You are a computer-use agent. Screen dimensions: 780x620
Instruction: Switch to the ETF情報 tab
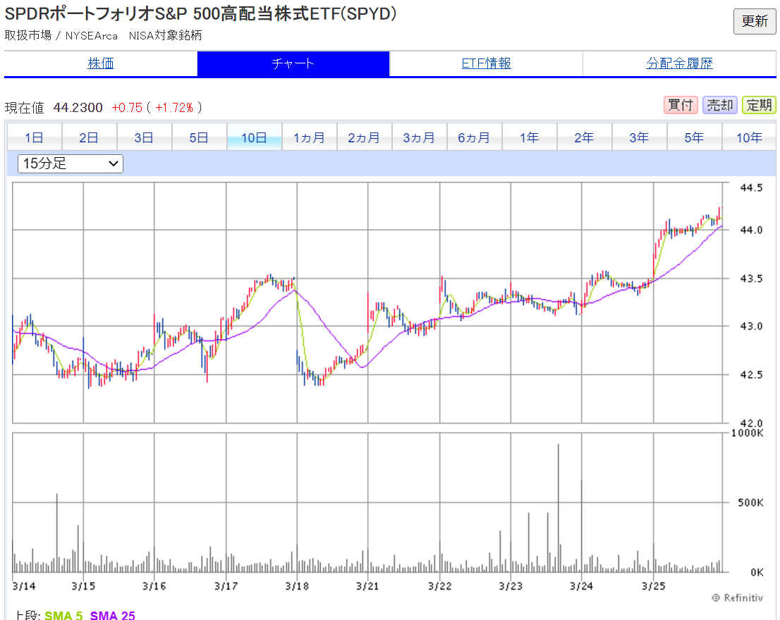(486, 63)
